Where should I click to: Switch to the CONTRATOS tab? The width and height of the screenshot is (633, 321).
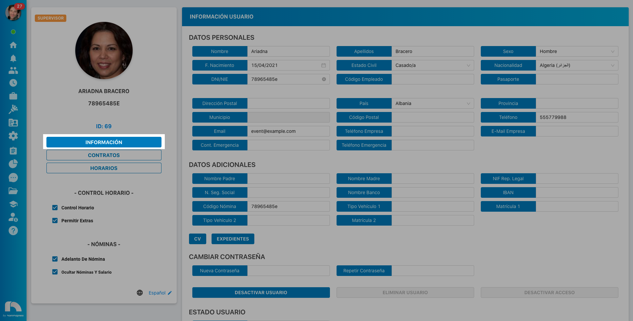[x=104, y=155]
